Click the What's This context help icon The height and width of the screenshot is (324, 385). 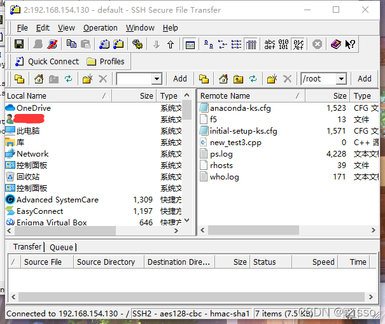pos(350,45)
